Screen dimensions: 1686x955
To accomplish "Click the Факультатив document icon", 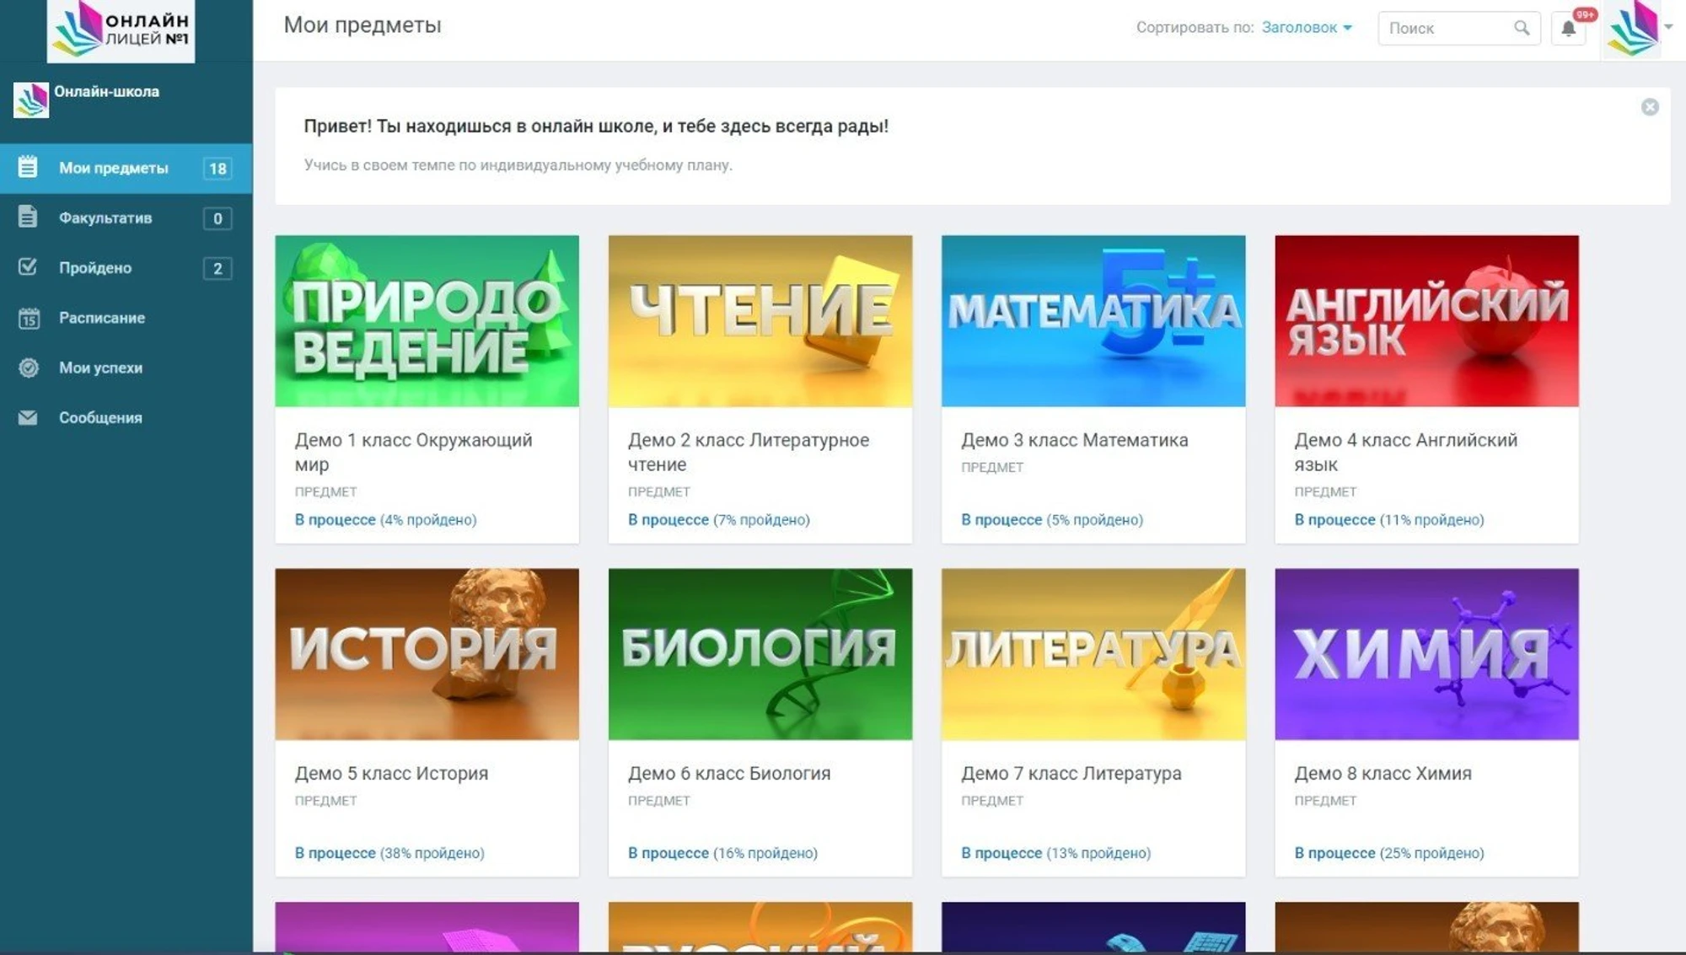I will pyautogui.click(x=28, y=217).
